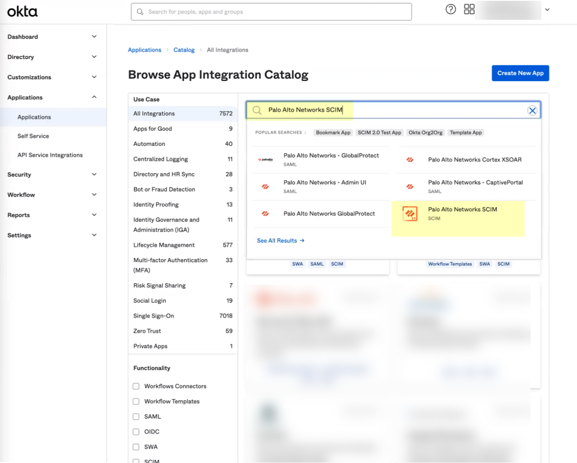This screenshot has height=463, width=577.
Task: Open the apps grid icon in the header
Action: (469, 9)
